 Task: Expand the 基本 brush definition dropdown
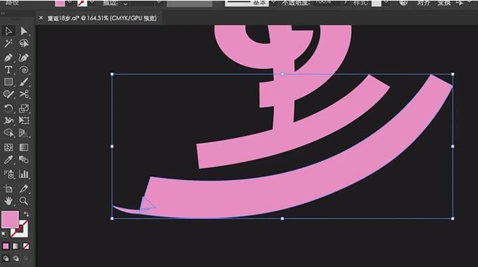[x=273, y=3]
